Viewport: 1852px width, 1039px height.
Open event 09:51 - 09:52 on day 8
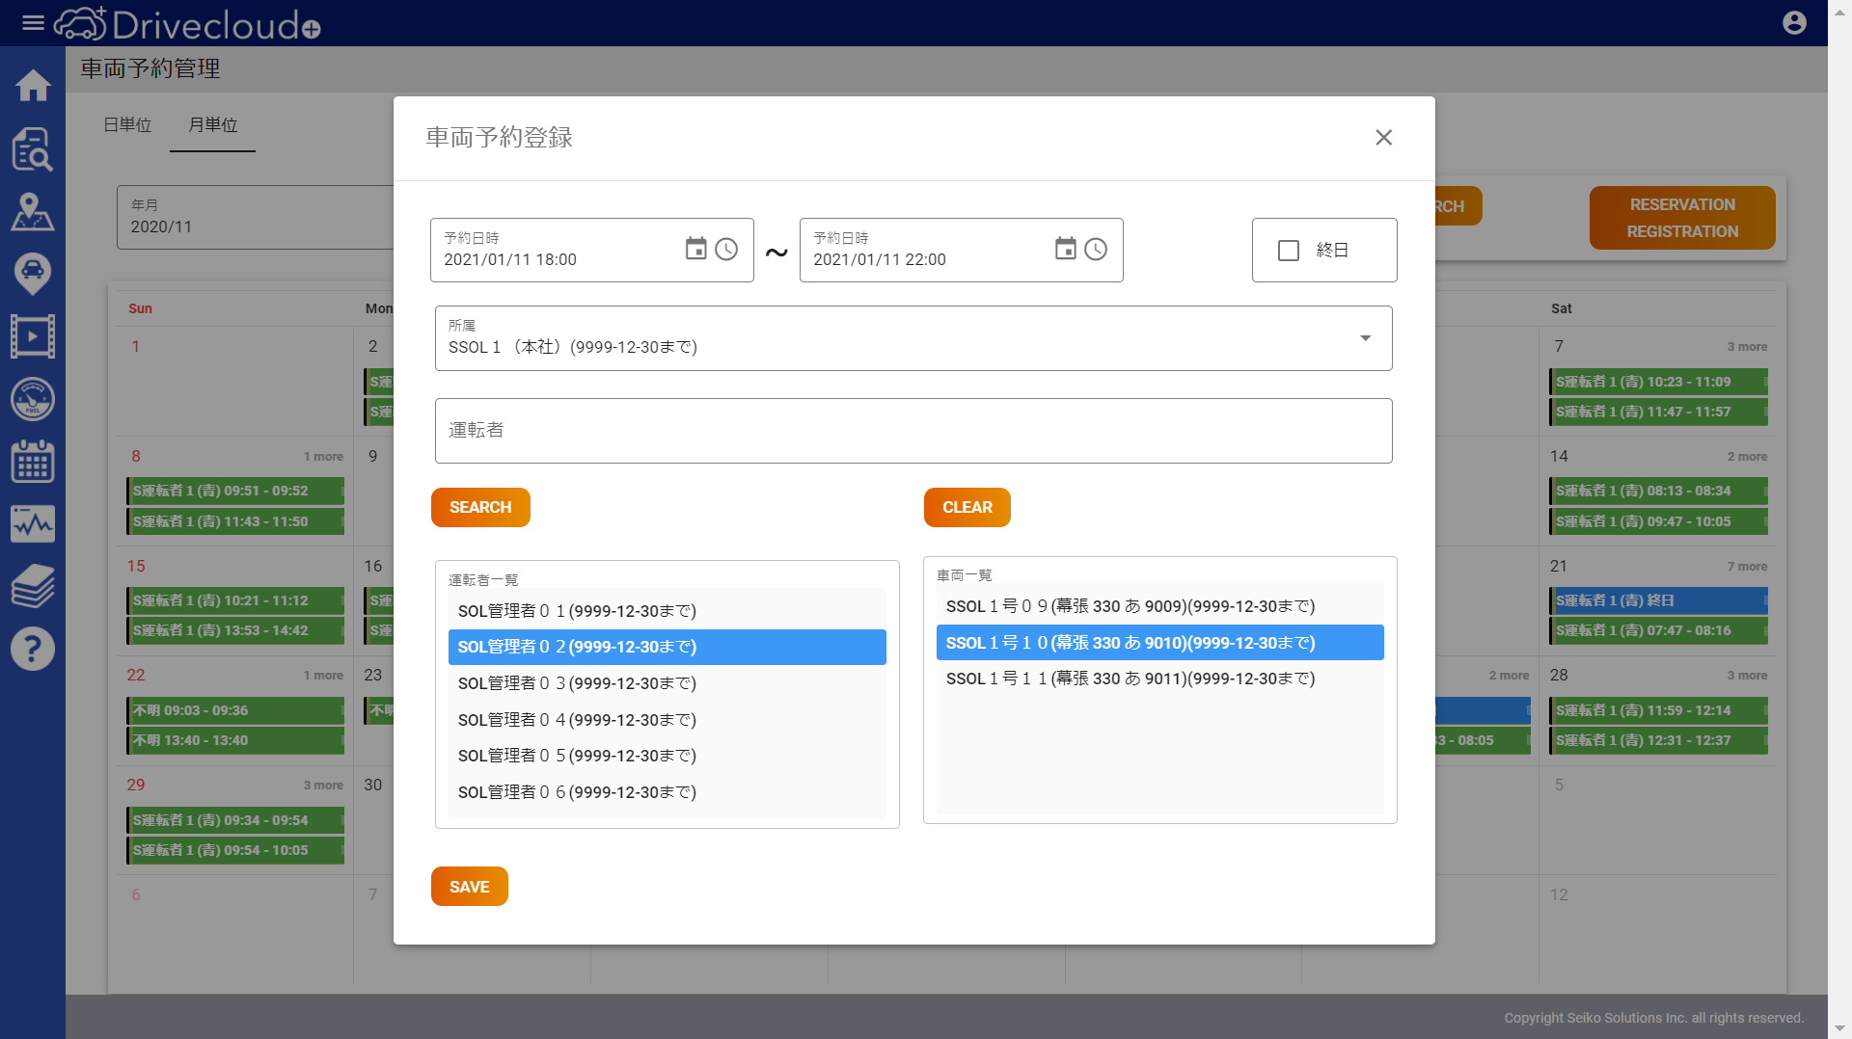pos(235,491)
